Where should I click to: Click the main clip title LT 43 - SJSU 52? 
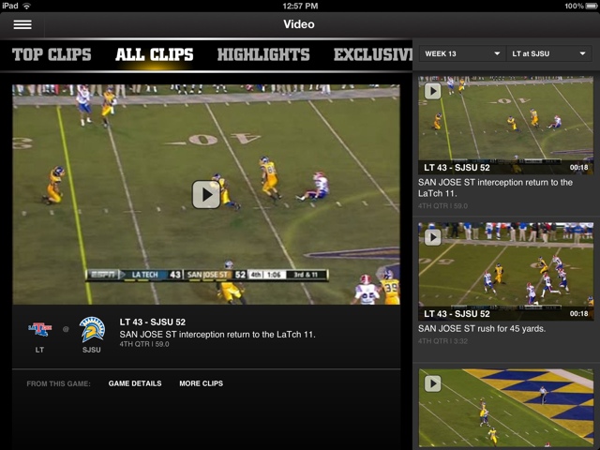tap(152, 322)
